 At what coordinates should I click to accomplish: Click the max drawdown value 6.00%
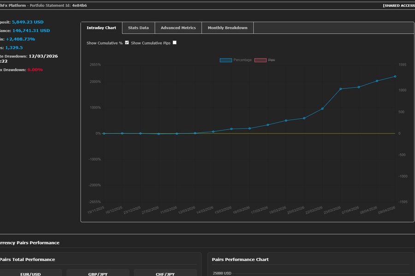point(35,70)
